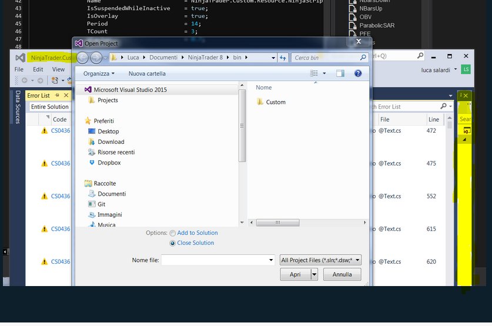Select the Custom folder in file list
The width and height of the screenshot is (492, 326).
point(271,102)
